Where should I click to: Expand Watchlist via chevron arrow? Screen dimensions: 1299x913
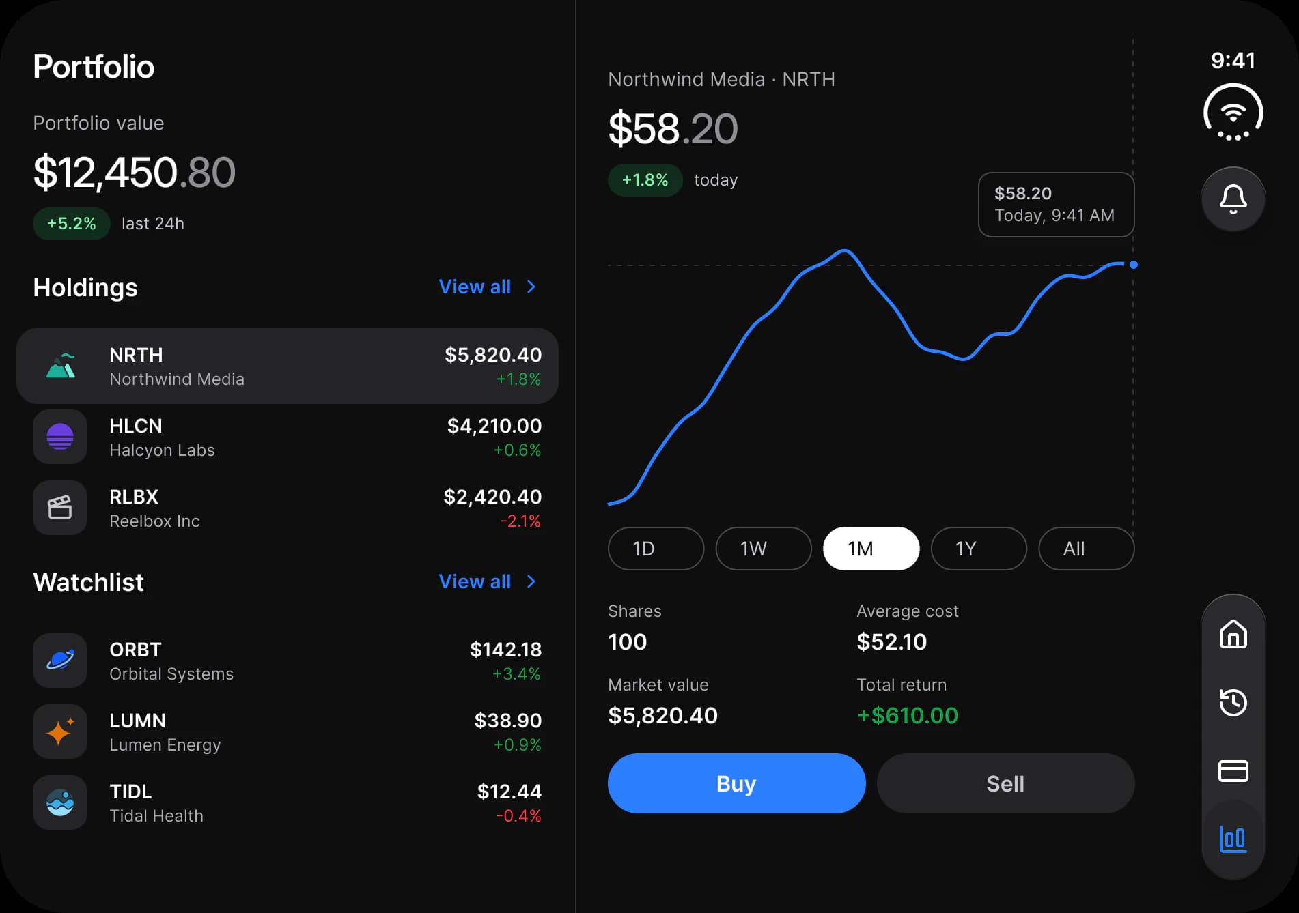(x=531, y=581)
